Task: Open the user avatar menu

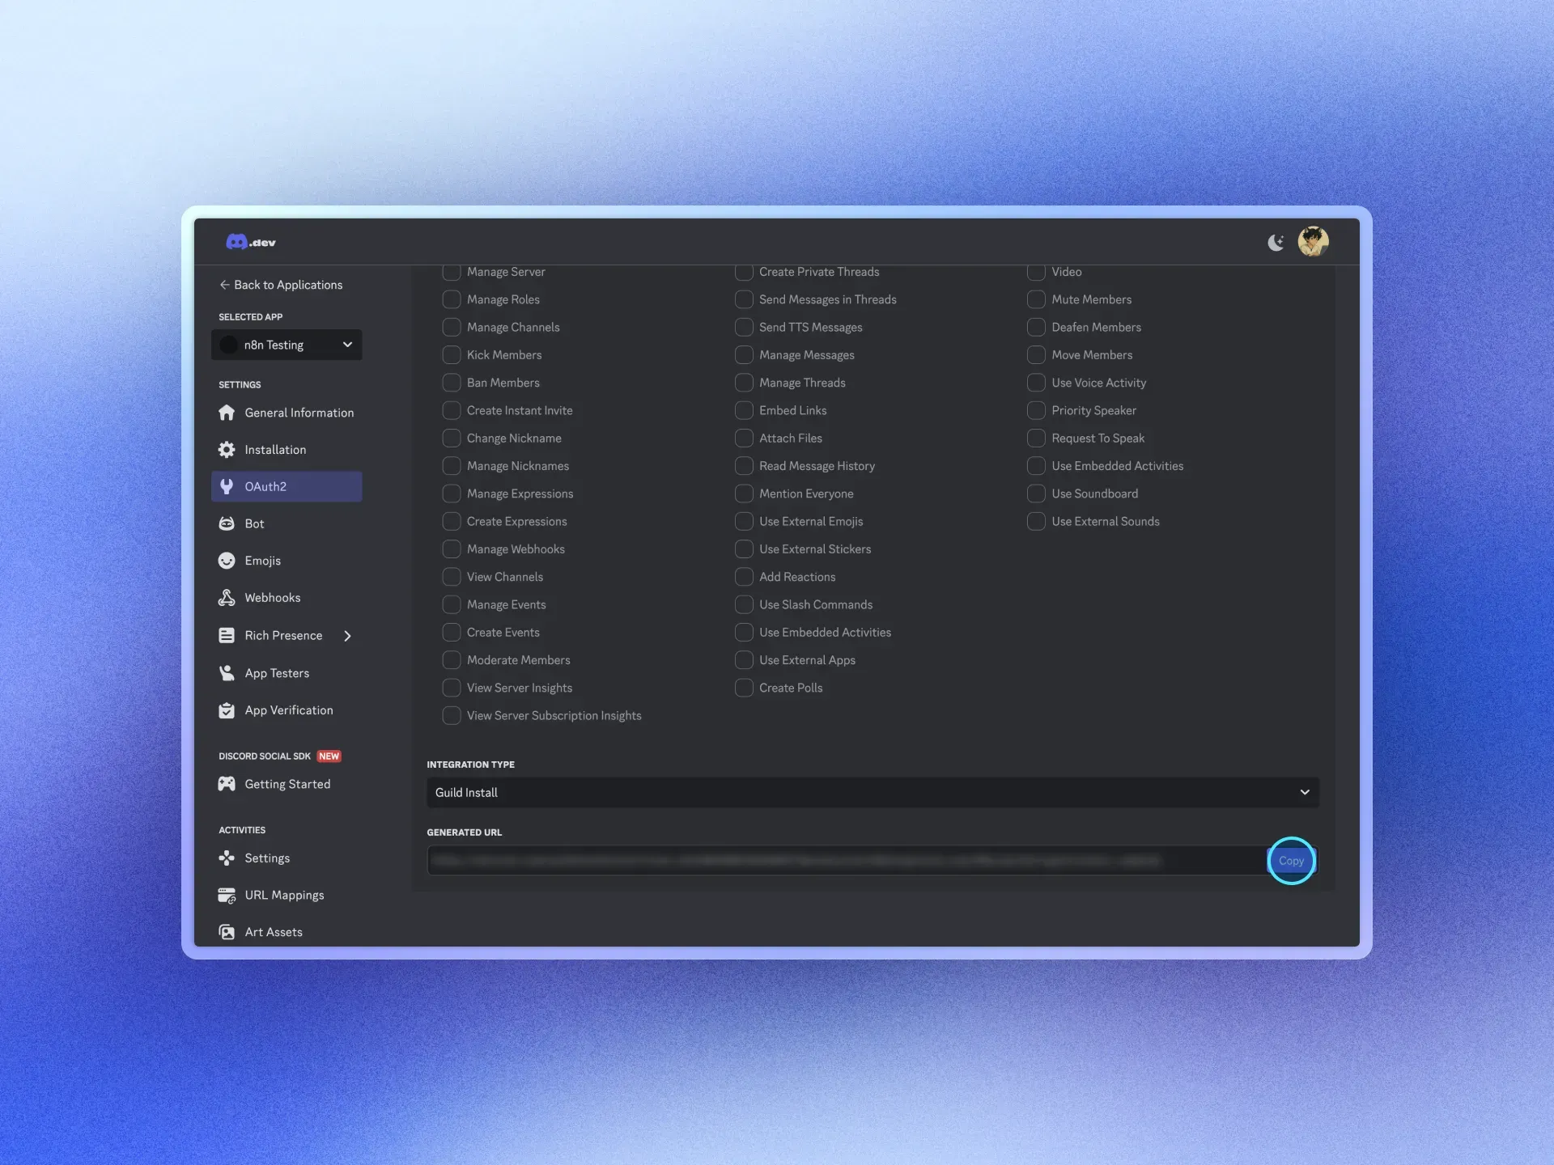Action: click(1313, 241)
